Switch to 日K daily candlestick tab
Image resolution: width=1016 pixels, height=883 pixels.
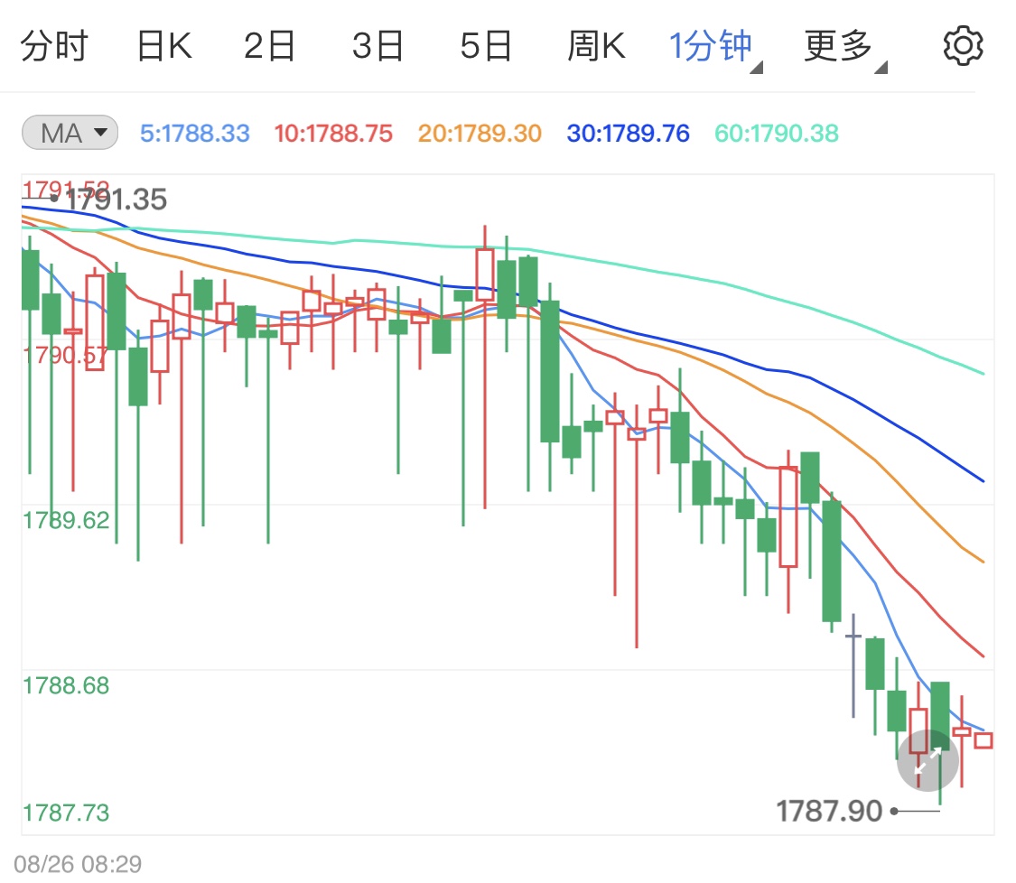click(x=164, y=47)
